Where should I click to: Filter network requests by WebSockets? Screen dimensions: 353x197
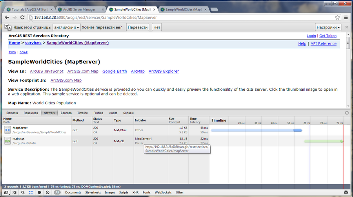point(163,192)
